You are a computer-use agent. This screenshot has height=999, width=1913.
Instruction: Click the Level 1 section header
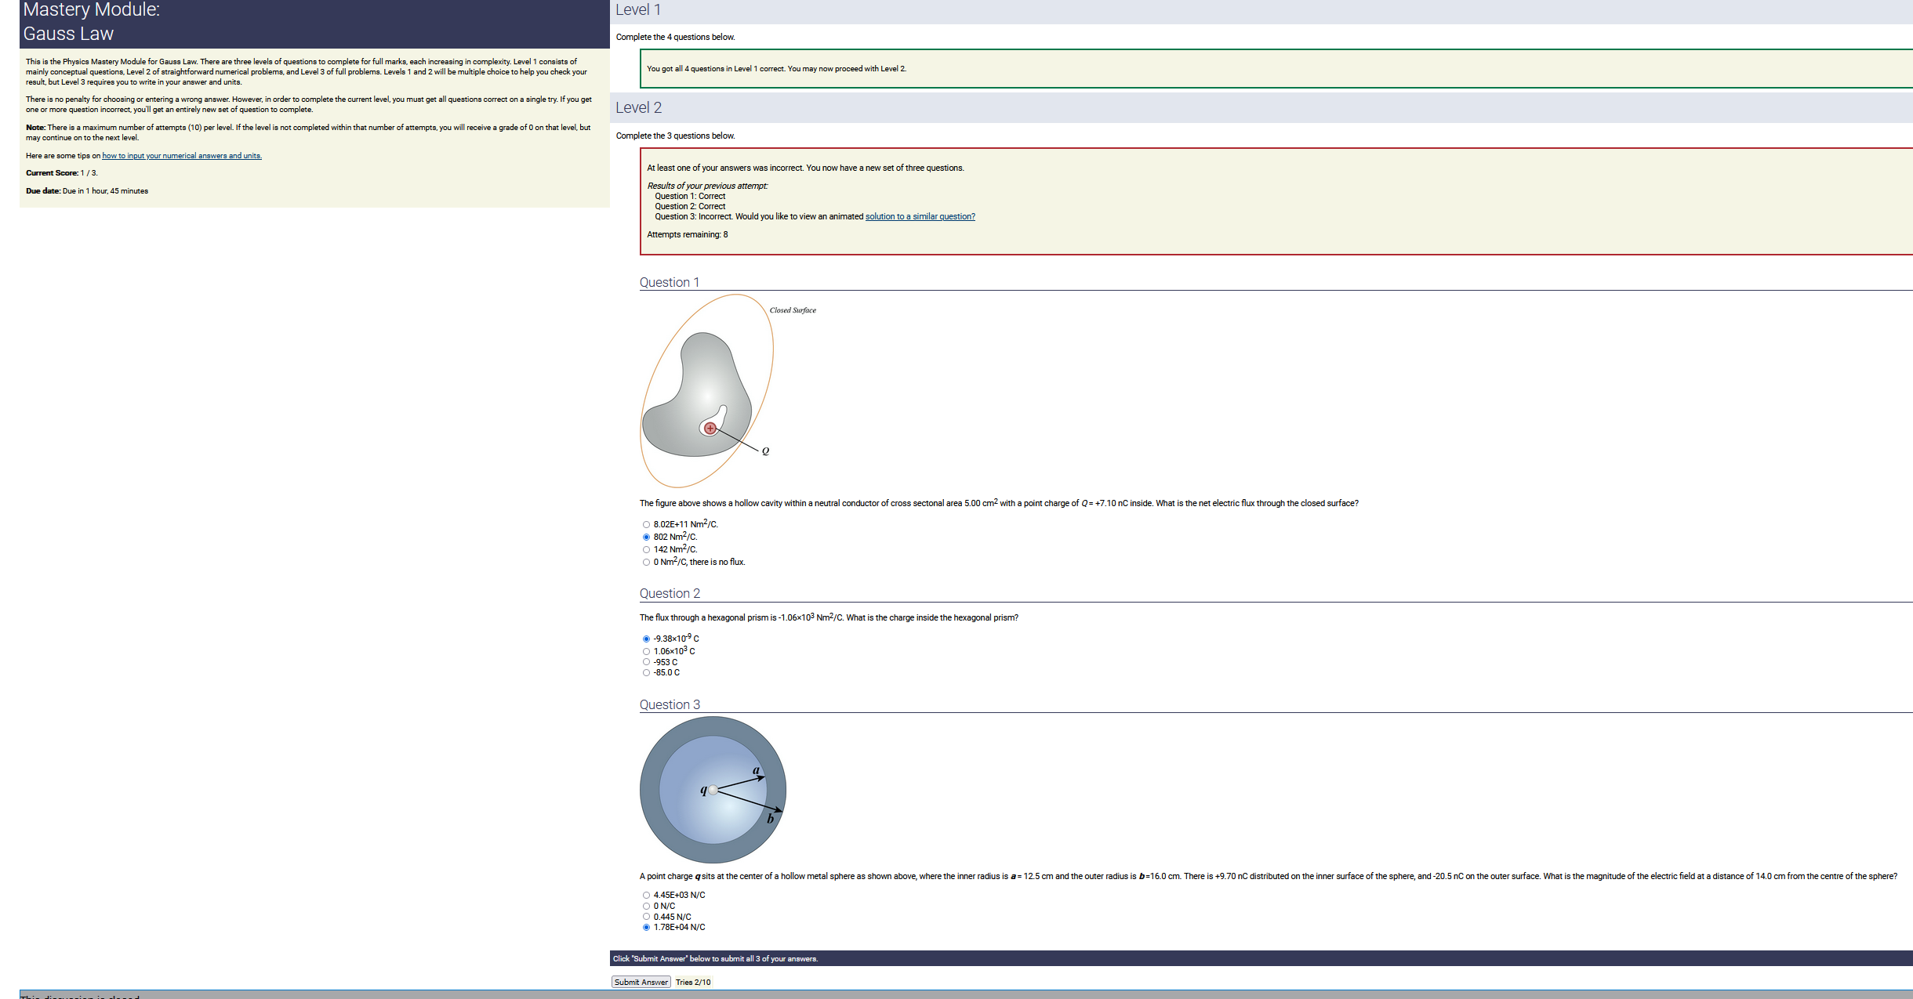637,10
